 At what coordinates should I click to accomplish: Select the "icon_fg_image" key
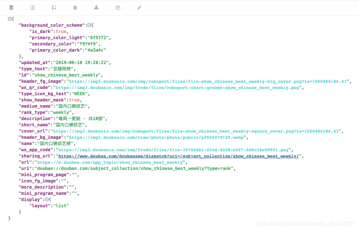(39, 181)
